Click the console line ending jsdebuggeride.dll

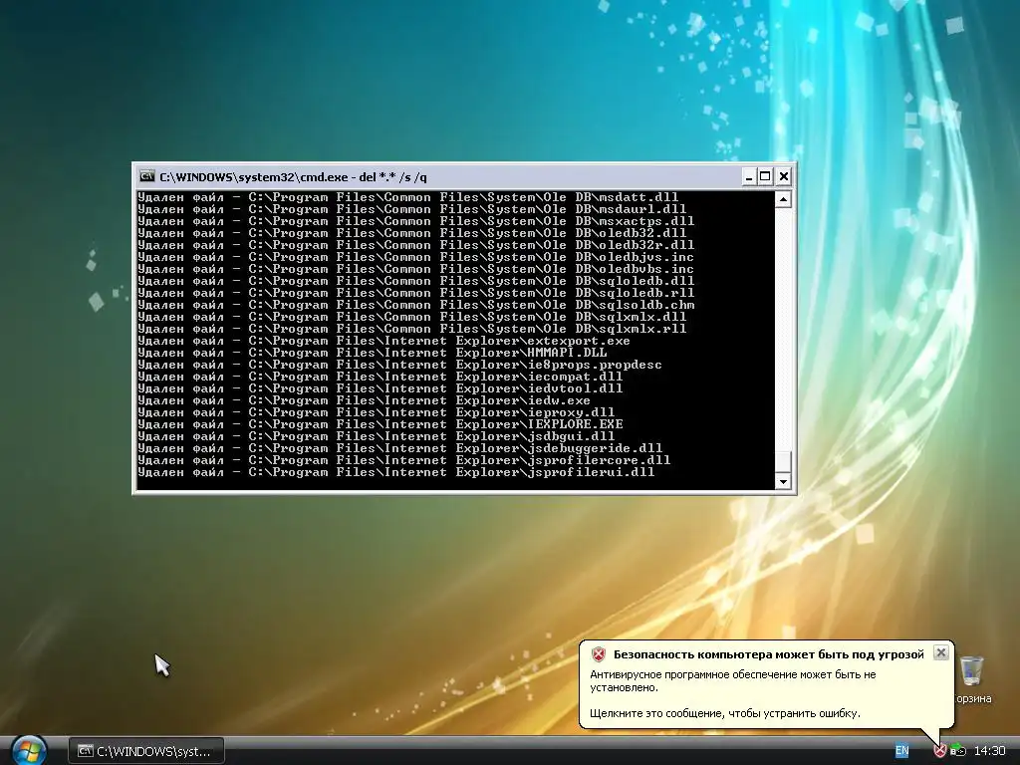[x=399, y=448]
